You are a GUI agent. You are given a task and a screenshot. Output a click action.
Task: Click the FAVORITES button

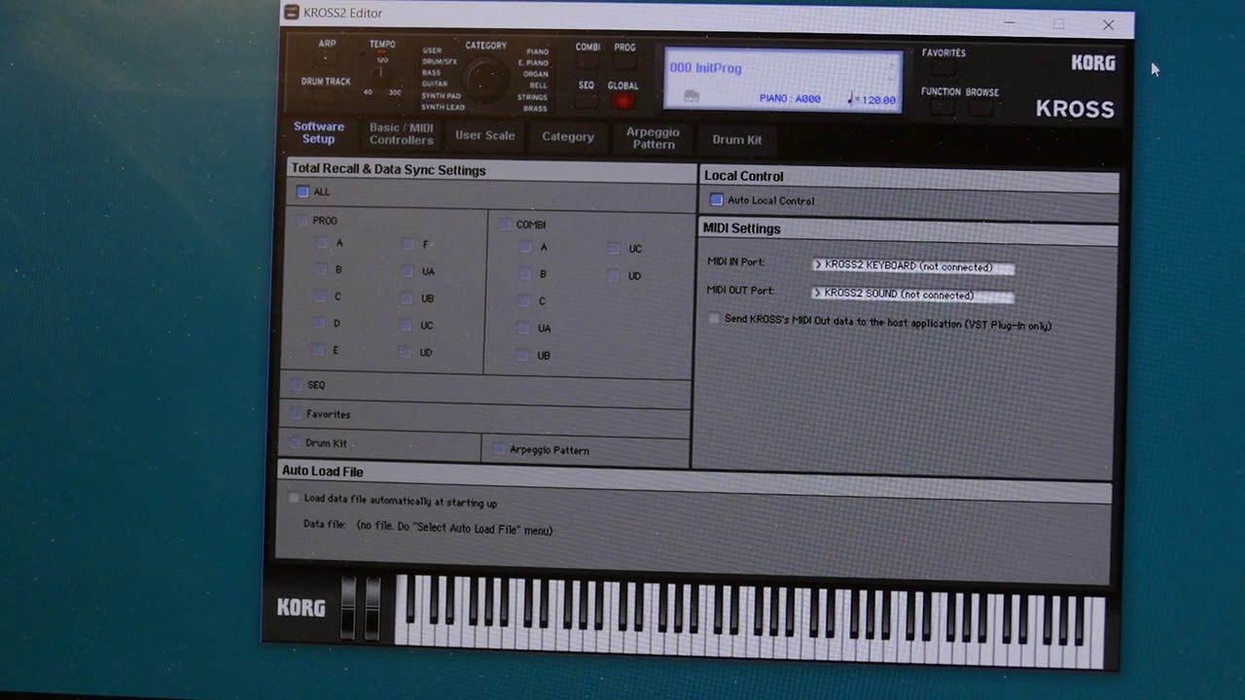(943, 69)
